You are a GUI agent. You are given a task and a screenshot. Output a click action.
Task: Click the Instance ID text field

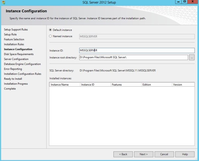[x=136, y=50]
